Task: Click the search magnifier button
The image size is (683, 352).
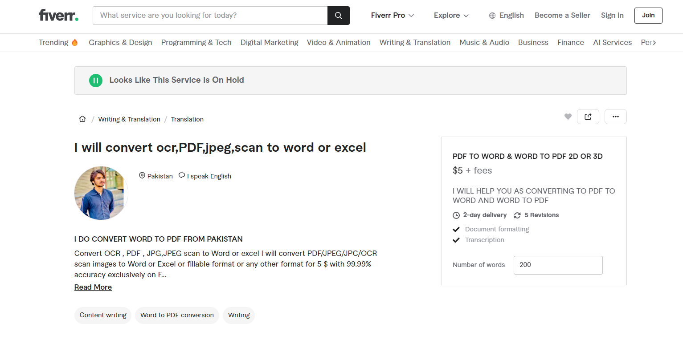Action: pos(339,16)
